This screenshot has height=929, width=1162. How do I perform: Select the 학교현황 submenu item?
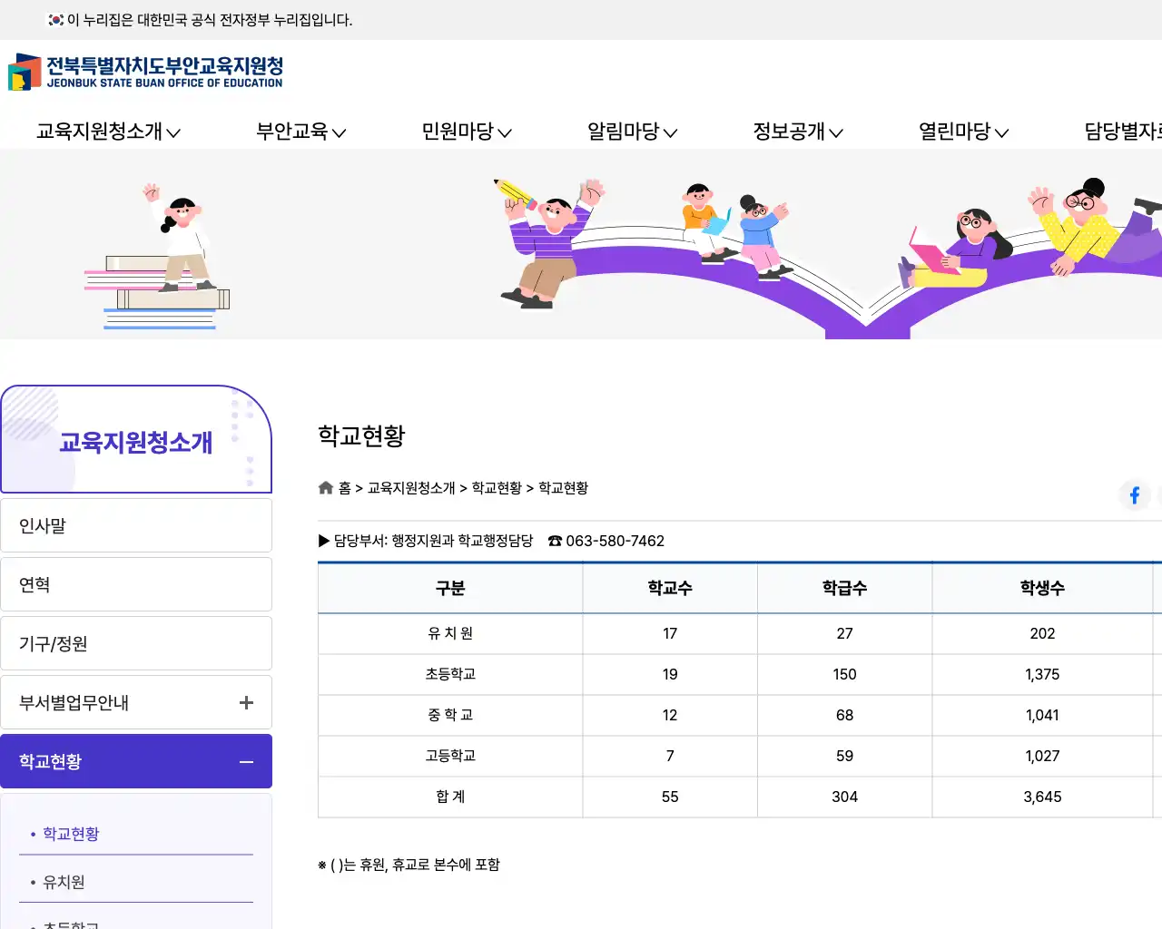pos(71,834)
